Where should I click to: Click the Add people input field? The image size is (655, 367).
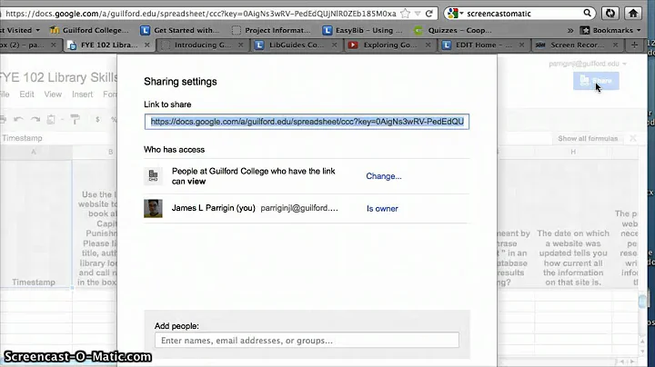coord(307,341)
